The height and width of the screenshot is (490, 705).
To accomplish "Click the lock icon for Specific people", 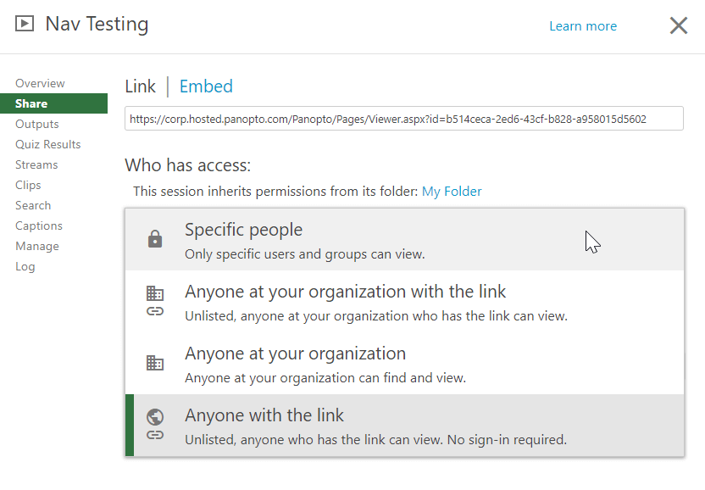I will pos(154,240).
